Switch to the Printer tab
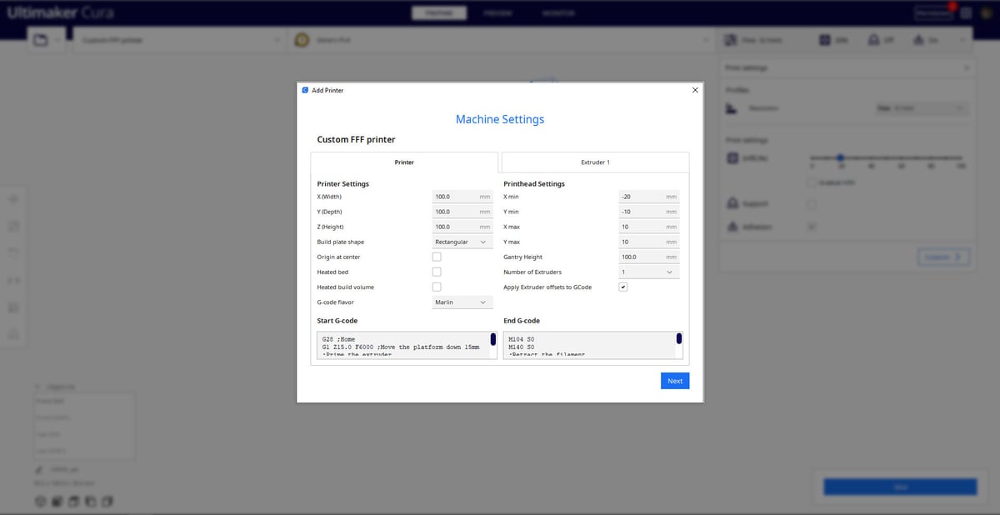 [404, 162]
